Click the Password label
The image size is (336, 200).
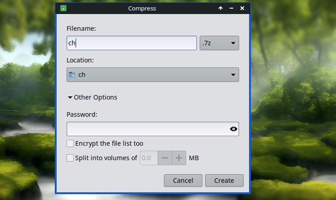[82, 114]
